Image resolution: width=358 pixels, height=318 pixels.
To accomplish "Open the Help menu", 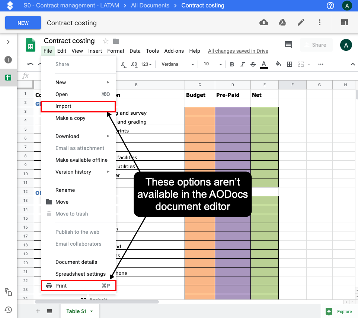I will click(195, 51).
